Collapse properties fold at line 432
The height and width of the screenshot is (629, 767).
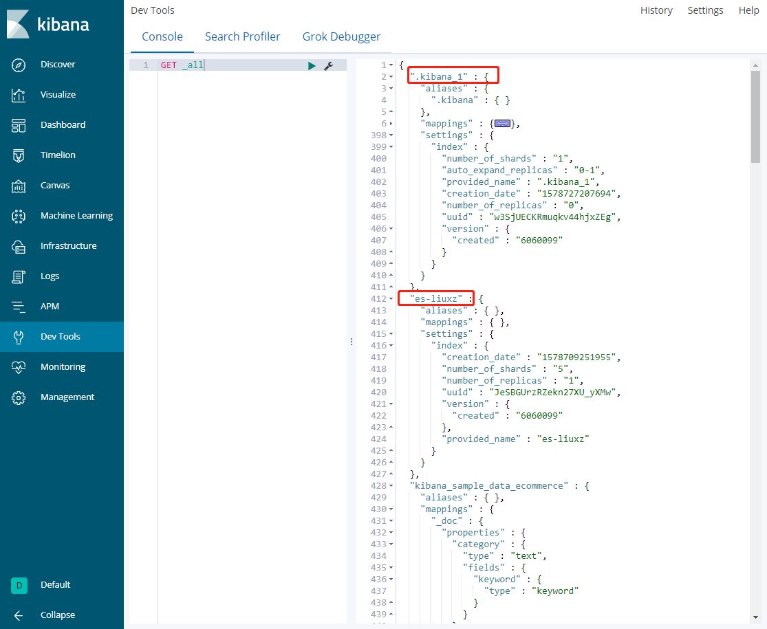click(x=391, y=533)
